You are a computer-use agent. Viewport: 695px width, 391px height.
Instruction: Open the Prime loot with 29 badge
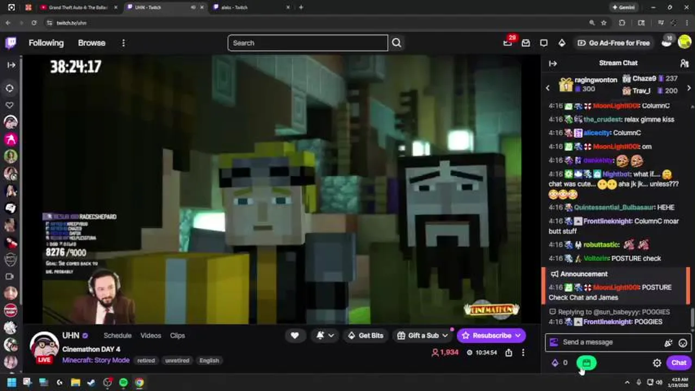pyautogui.click(x=508, y=43)
